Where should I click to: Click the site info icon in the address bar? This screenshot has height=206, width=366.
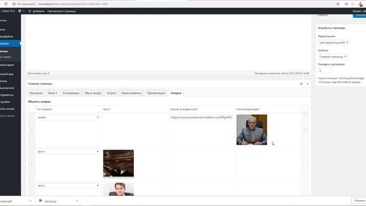[x=14, y=4]
